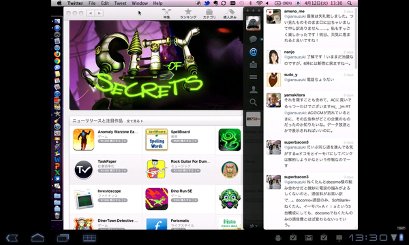
Task: Open 購入済み Purchased in App Store toolbar
Action: click(x=230, y=14)
